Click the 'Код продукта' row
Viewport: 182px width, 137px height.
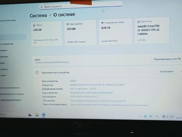(x=70, y=97)
